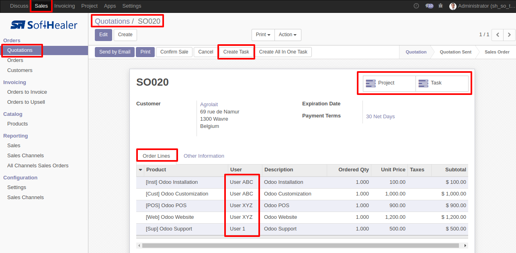Image resolution: width=516 pixels, height=253 pixels.
Task: Click the horizontal scrollbar under Order Lines
Action: click(300, 245)
